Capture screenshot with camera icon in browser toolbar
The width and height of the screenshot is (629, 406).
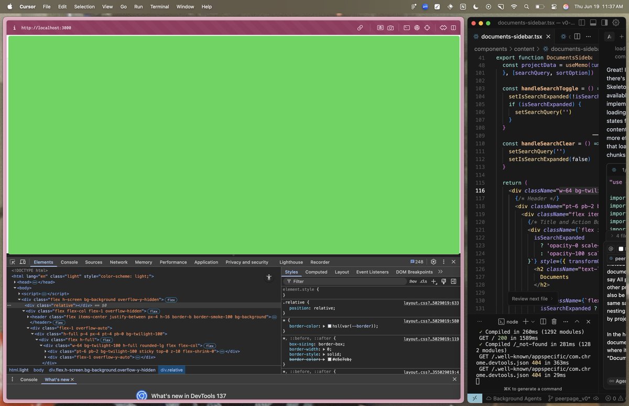(391, 27)
